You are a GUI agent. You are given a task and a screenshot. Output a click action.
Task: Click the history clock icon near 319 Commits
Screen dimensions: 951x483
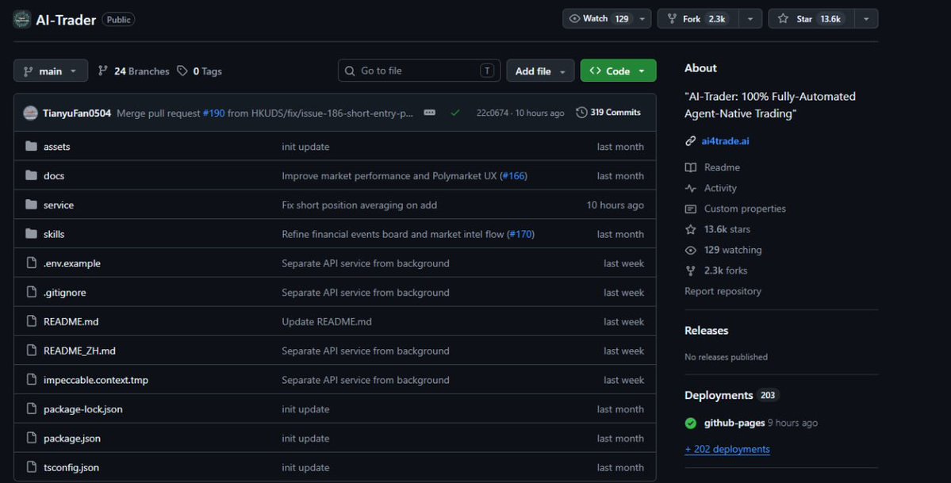tap(581, 113)
